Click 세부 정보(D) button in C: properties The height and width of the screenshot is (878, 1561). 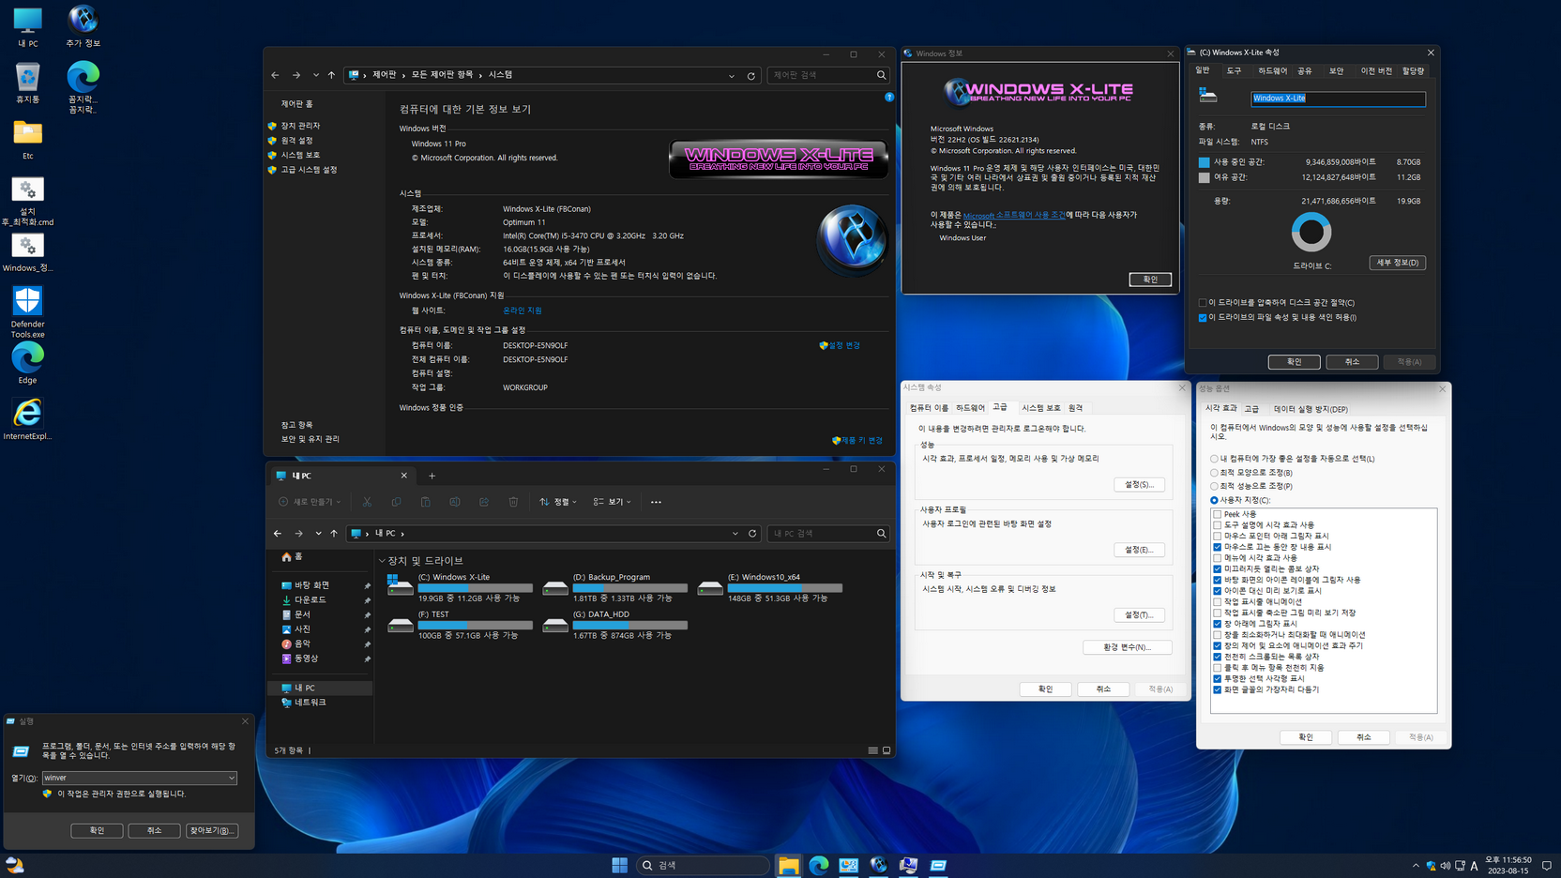click(x=1397, y=263)
